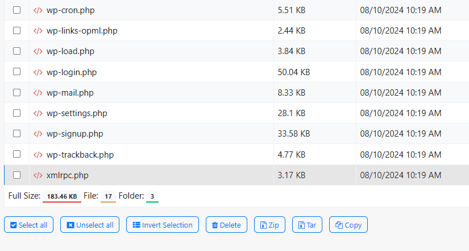Delete the selected files

pos(226,225)
